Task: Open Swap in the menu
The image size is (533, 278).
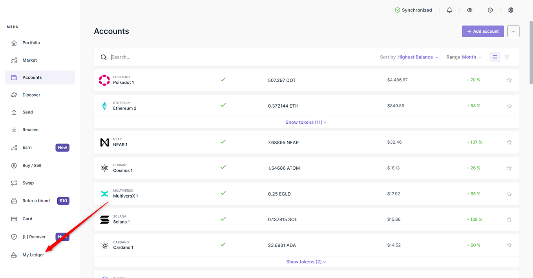Action: pyautogui.click(x=40, y=183)
